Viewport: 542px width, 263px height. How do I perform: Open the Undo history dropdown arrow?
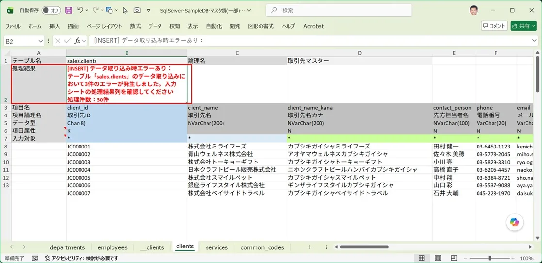[87, 10]
